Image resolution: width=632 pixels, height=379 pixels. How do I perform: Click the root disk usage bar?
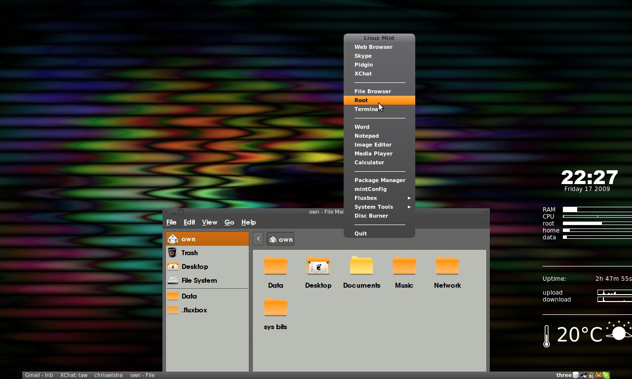(597, 224)
